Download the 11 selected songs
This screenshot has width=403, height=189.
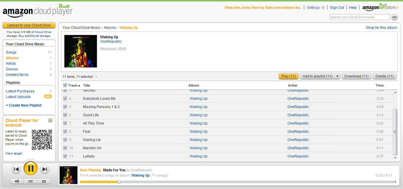tap(356, 76)
